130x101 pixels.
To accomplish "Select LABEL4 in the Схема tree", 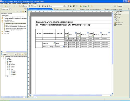I will click(10, 60).
